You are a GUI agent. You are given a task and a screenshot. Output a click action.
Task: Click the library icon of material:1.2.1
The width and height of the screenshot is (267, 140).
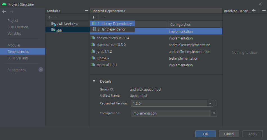(x=93, y=65)
